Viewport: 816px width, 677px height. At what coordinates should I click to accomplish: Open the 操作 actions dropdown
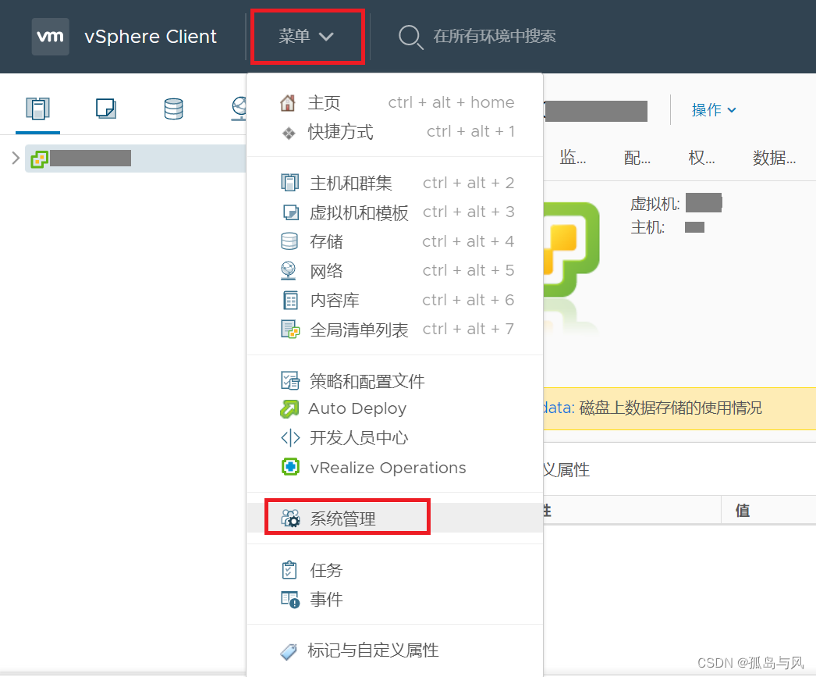[714, 110]
